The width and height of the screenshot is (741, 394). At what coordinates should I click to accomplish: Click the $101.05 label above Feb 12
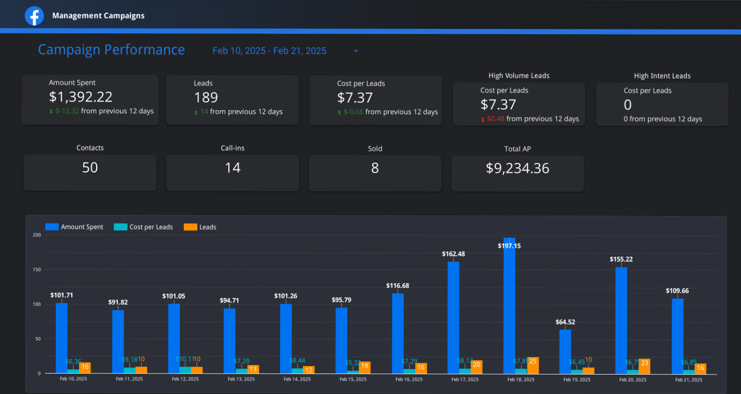click(x=173, y=296)
